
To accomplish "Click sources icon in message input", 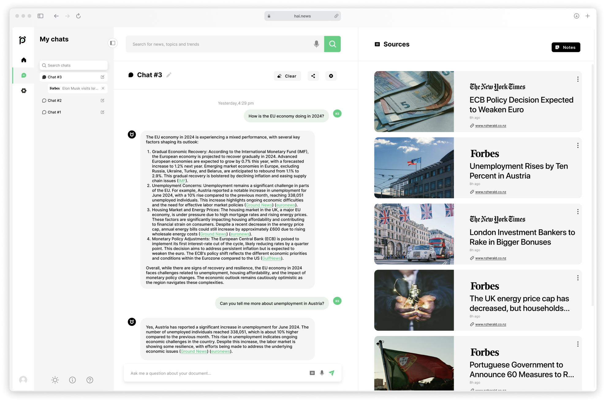I will pos(312,373).
